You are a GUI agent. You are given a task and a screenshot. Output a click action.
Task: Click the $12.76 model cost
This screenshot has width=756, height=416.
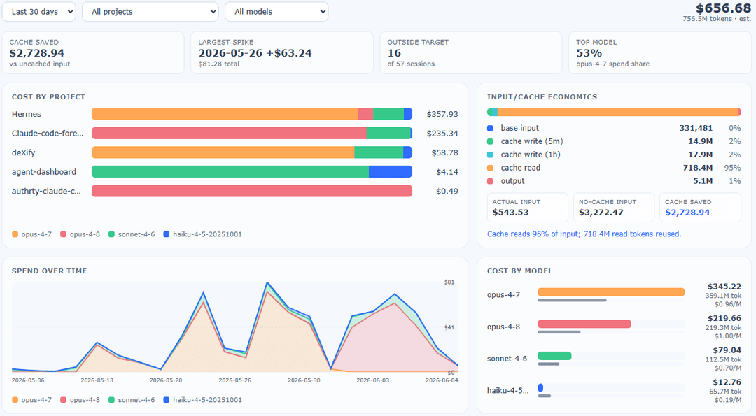pos(727,382)
